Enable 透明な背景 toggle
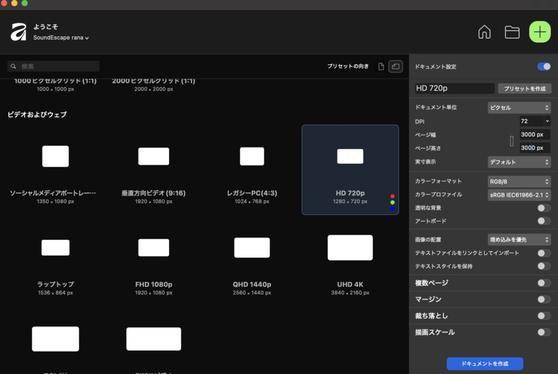 pyautogui.click(x=543, y=208)
